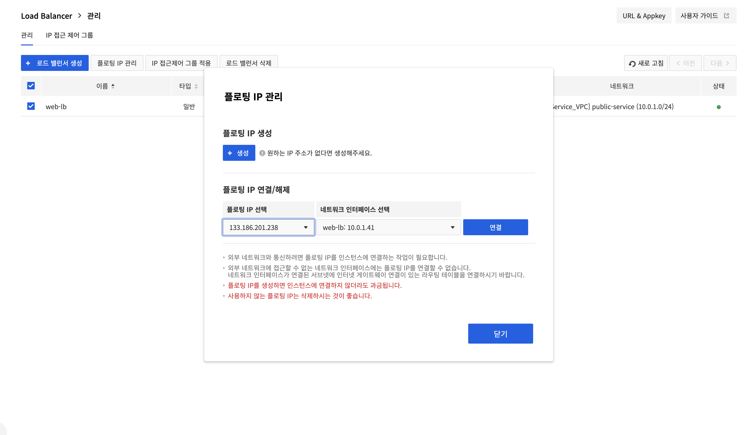Go to the 다음 page
The height and width of the screenshot is (435, 748).
[x=720, y=63]
